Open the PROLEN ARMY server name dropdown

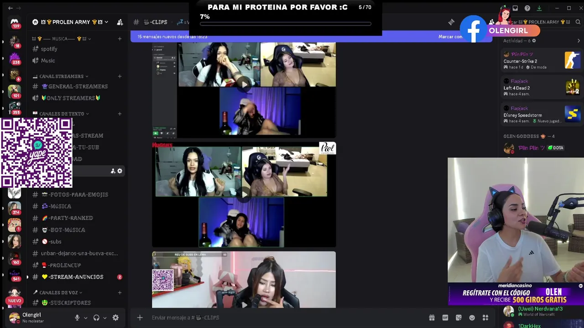click(x=71, y=22)
